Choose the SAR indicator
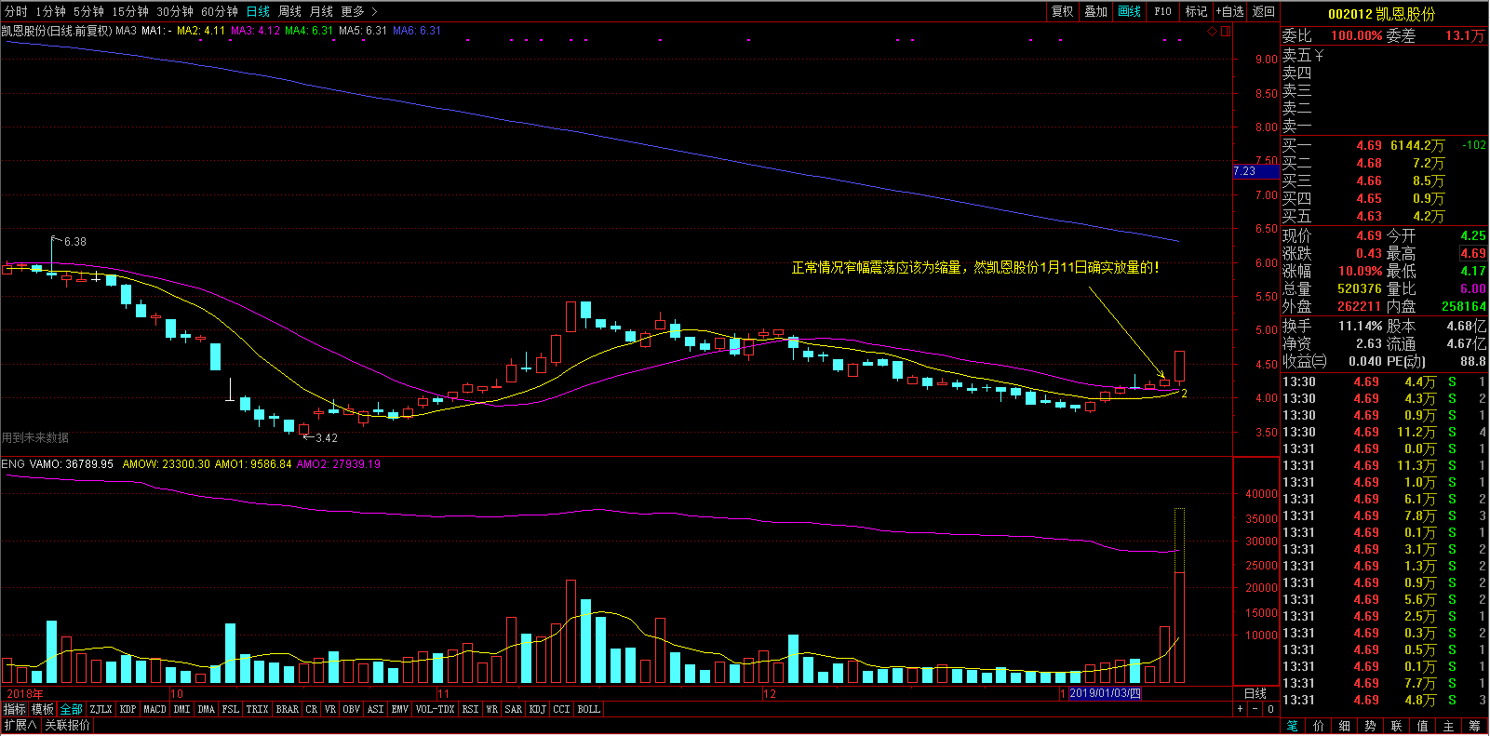Viewport: 1490px width, 736px height. tap(513, 709)
